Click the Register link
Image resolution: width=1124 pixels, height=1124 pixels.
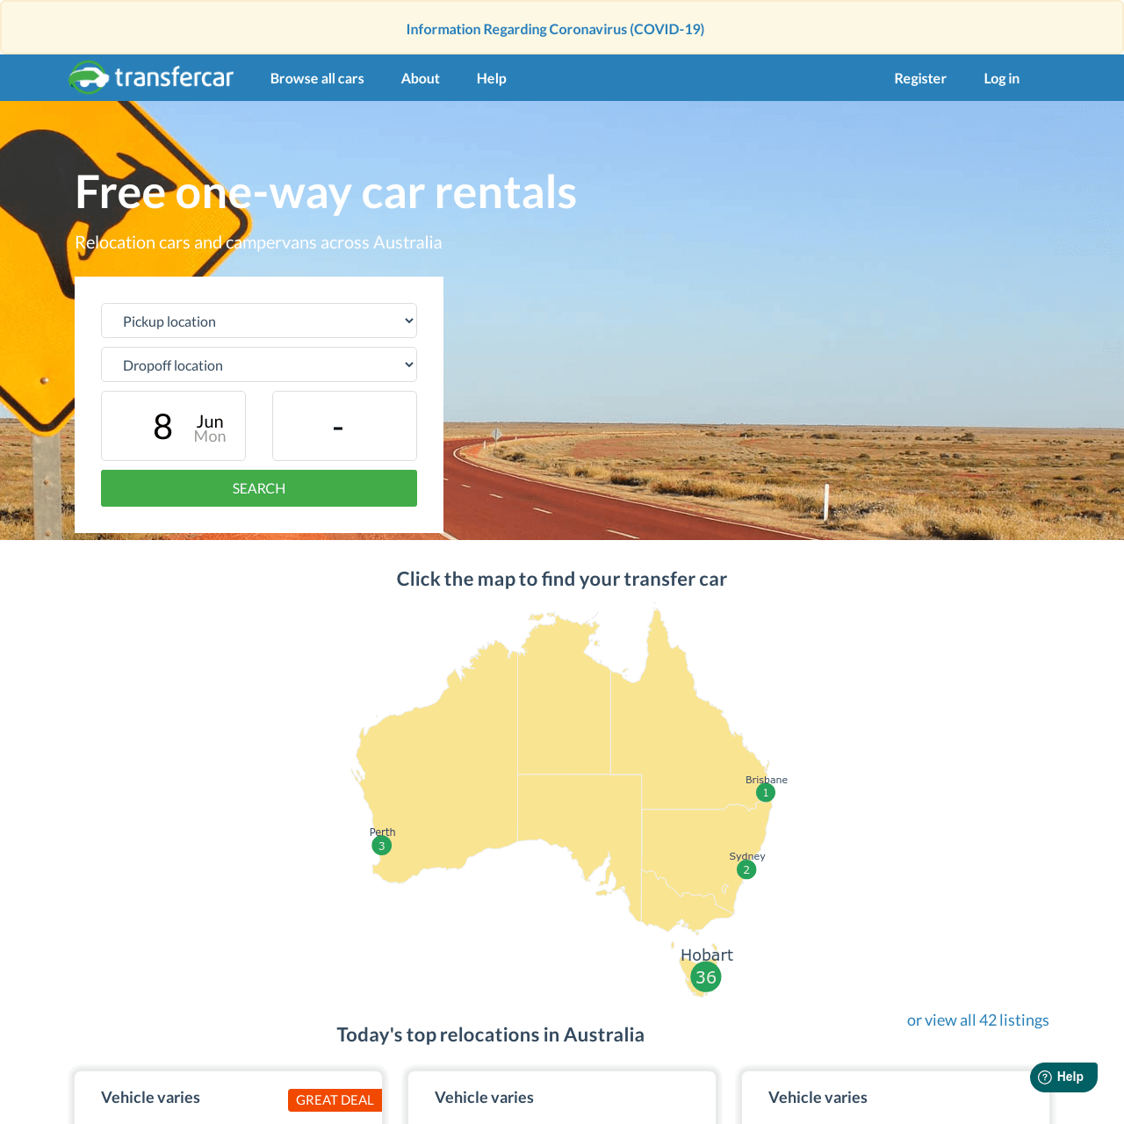pos(920,78)
